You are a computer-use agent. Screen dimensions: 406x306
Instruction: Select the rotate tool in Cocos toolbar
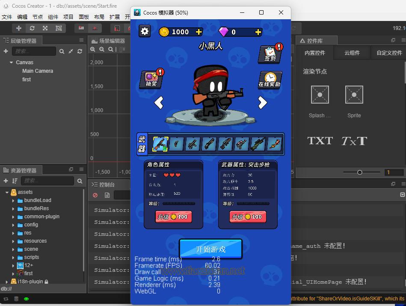pyautogui.click(x=32, y=28)
